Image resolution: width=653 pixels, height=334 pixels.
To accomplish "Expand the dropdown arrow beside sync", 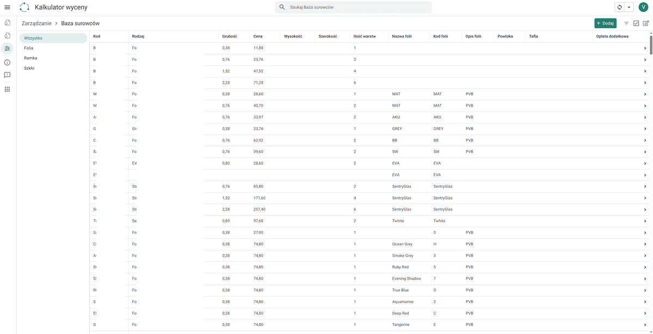I will coord(629,8).
